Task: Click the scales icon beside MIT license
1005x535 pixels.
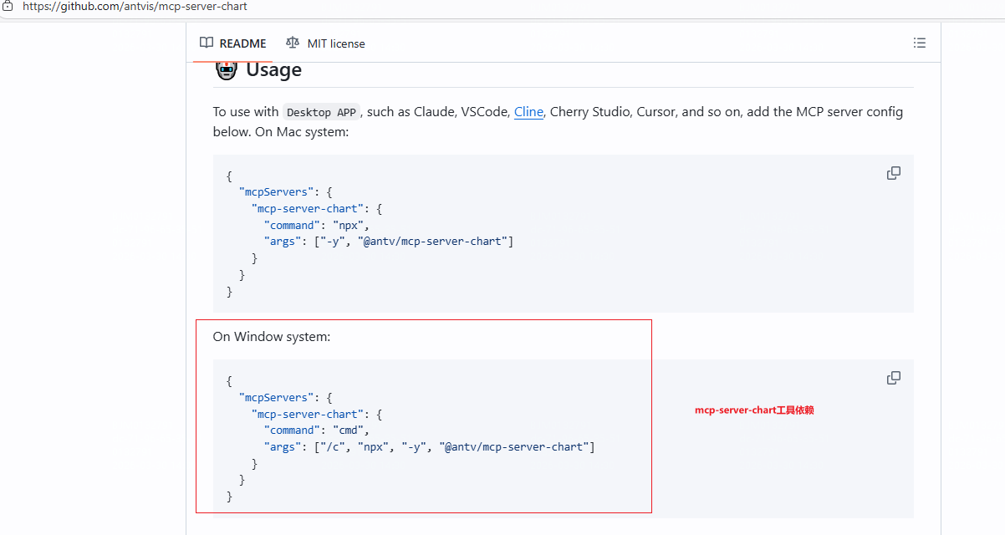Action: [x=292, y=43]
